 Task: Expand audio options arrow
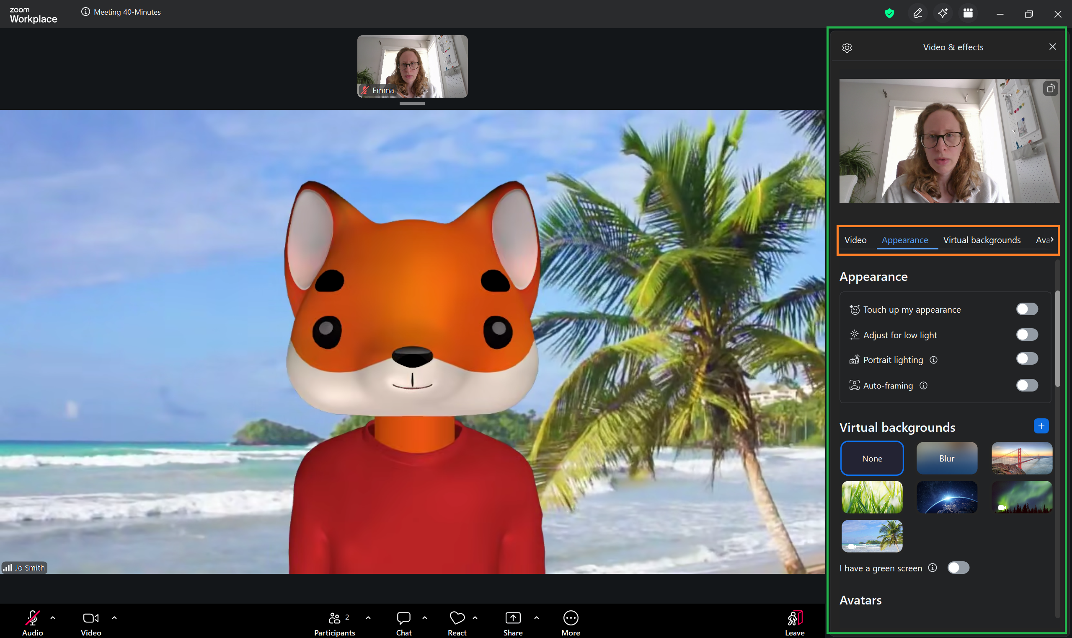[x=53, y=618]
